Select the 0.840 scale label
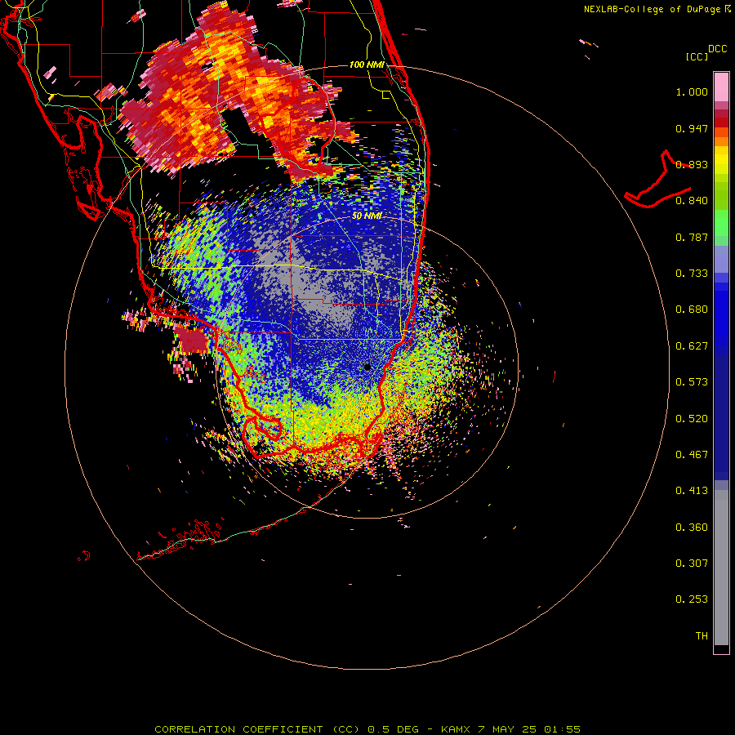The height and width of the screenshot is (735, 735). click(x=692, y=201)
